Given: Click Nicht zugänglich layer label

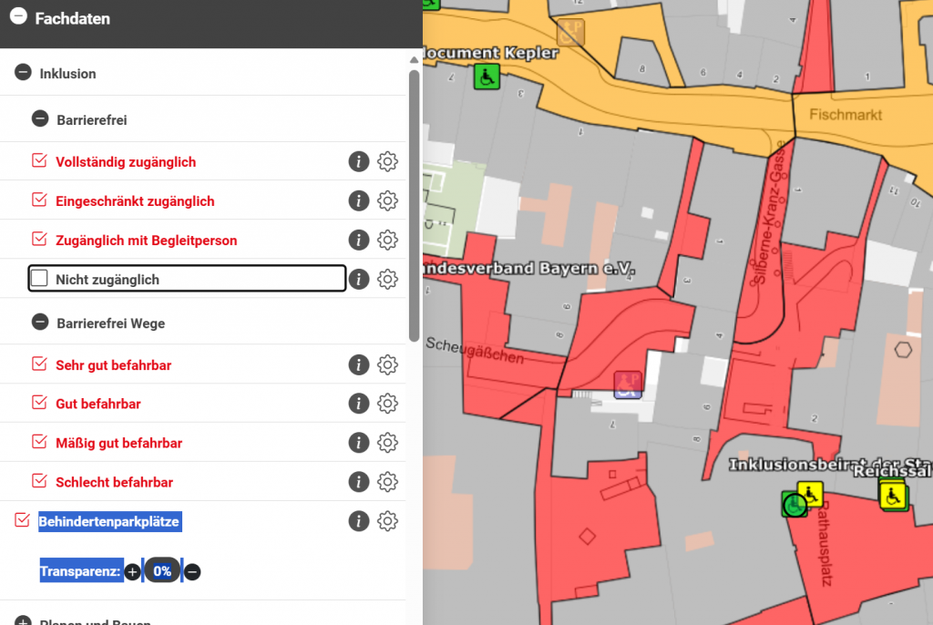Looking at the screenshot, I should (108, 280).
